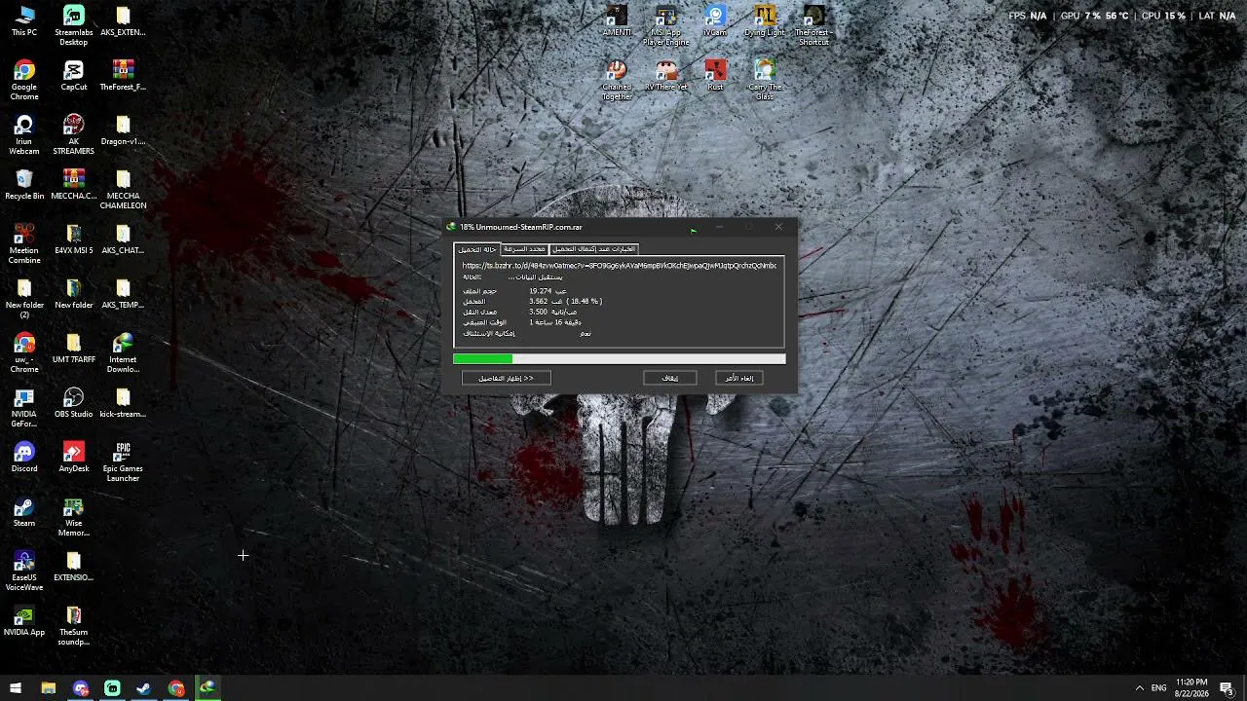Select the Wise Memory desktop icon
Screen dimensions: 1247x701
(x=74, y=517)
